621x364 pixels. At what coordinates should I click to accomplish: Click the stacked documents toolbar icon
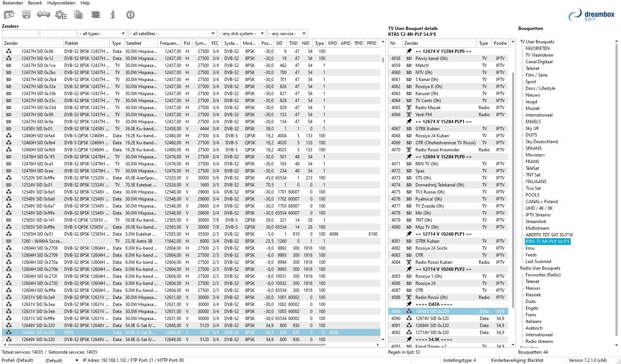tap(78, 15)
